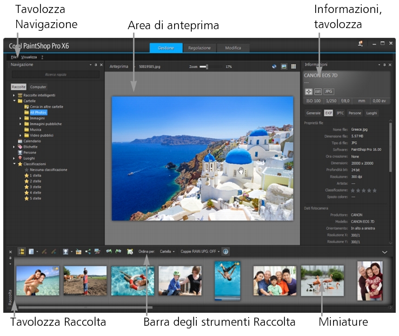Select the IPTC tab in Informazioni
The width and height of the screenshot is (399, 336).
point(340,113)
